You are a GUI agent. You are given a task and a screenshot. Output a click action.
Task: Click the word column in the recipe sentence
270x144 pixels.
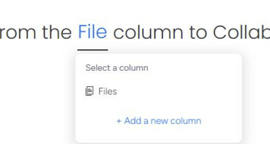pyautogui.click(x=148, y=32)
